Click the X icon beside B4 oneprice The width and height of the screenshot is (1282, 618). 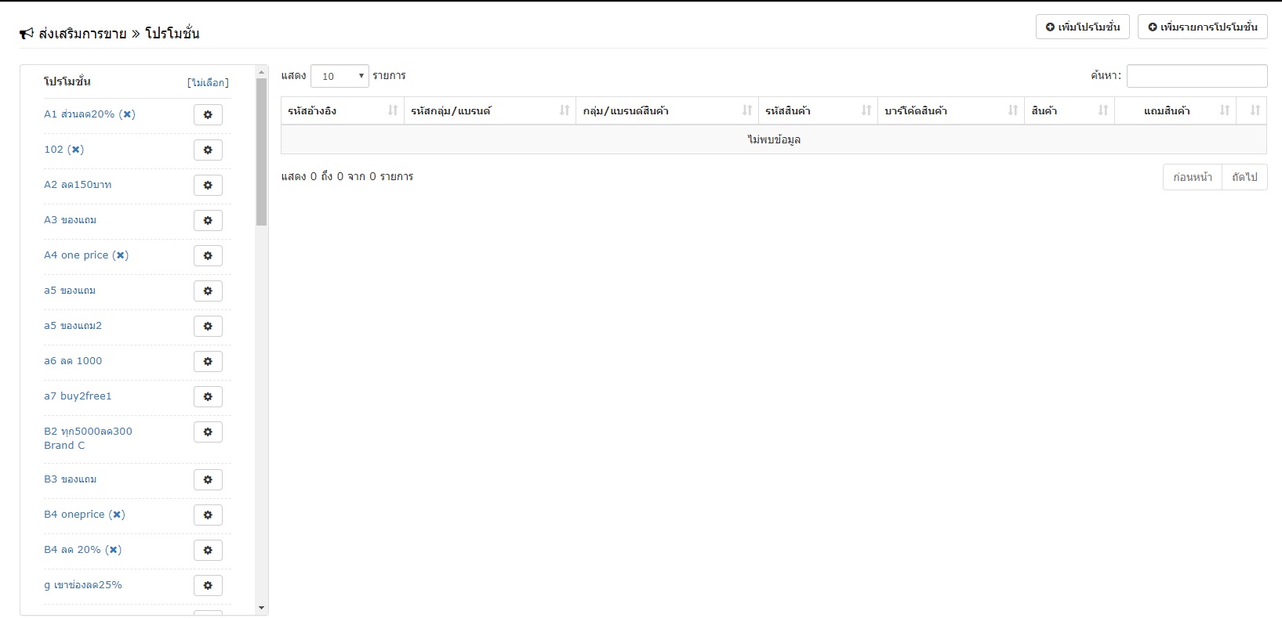(117, 515)
